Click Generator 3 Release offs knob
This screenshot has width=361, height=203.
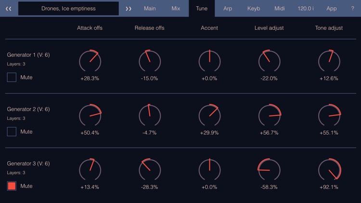point(150,170)
